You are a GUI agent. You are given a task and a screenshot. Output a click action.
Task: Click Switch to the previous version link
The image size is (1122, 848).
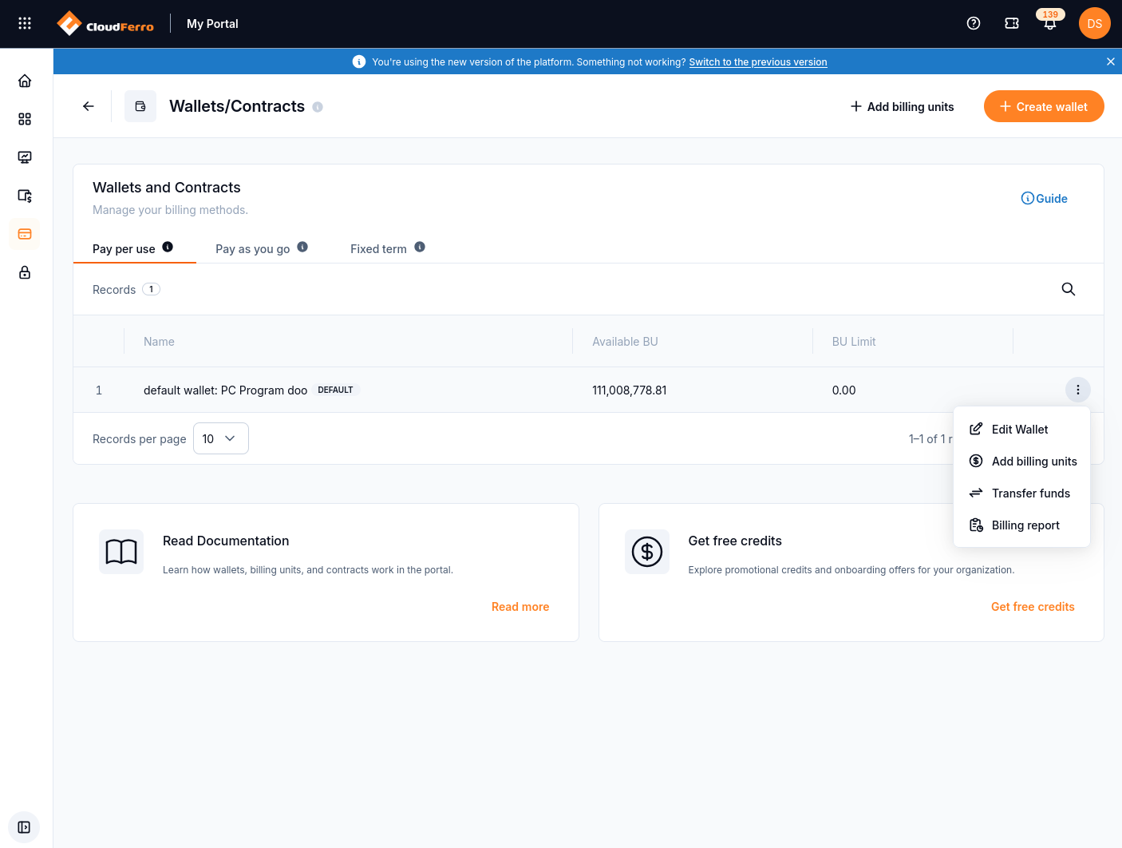(x=758, y=62)
